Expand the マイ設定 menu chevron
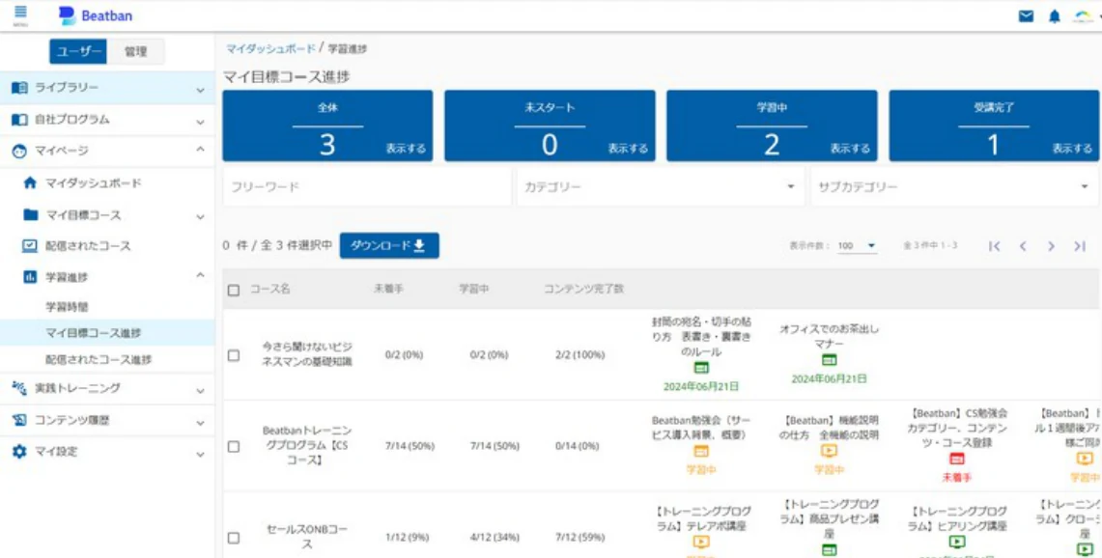Image resolution: width=1102 pixels, height=558 pixels. pos(200,455)
